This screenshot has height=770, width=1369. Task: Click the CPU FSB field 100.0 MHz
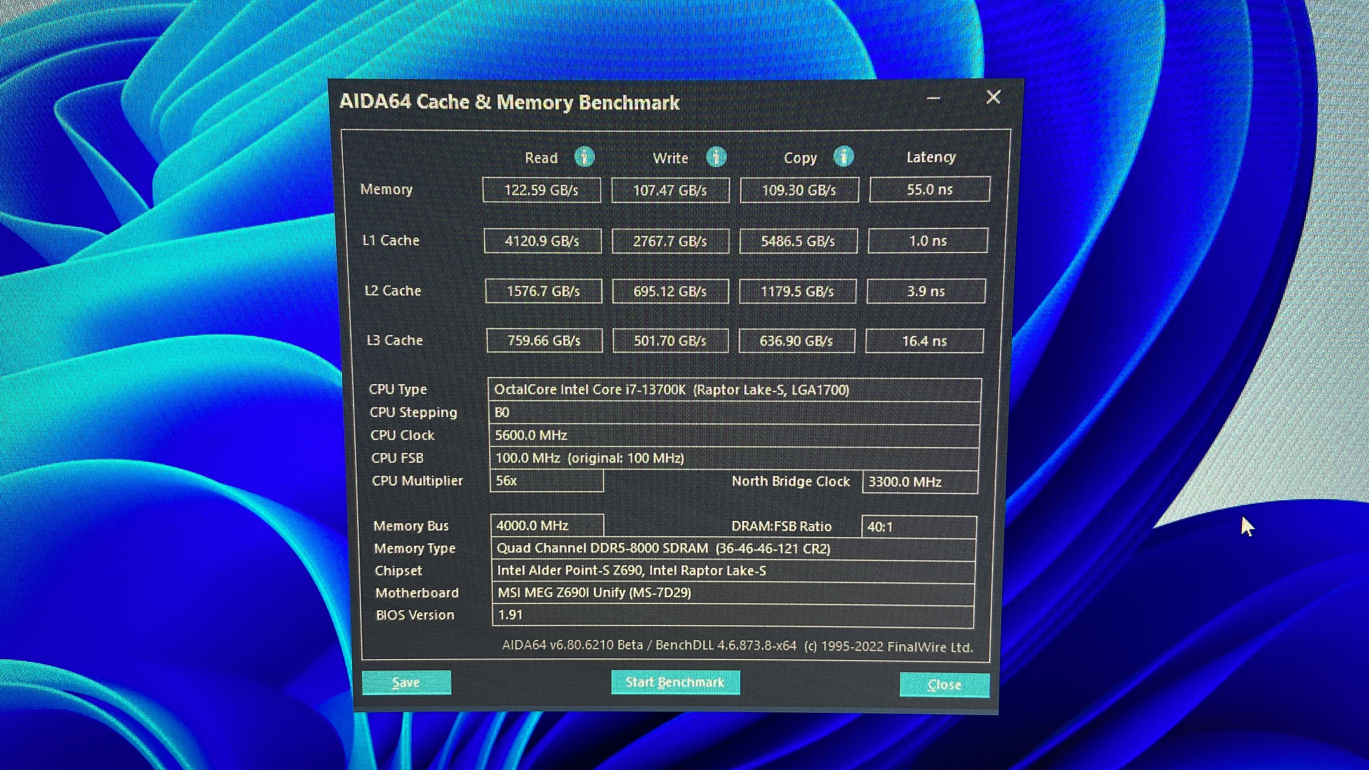(734, 458)
